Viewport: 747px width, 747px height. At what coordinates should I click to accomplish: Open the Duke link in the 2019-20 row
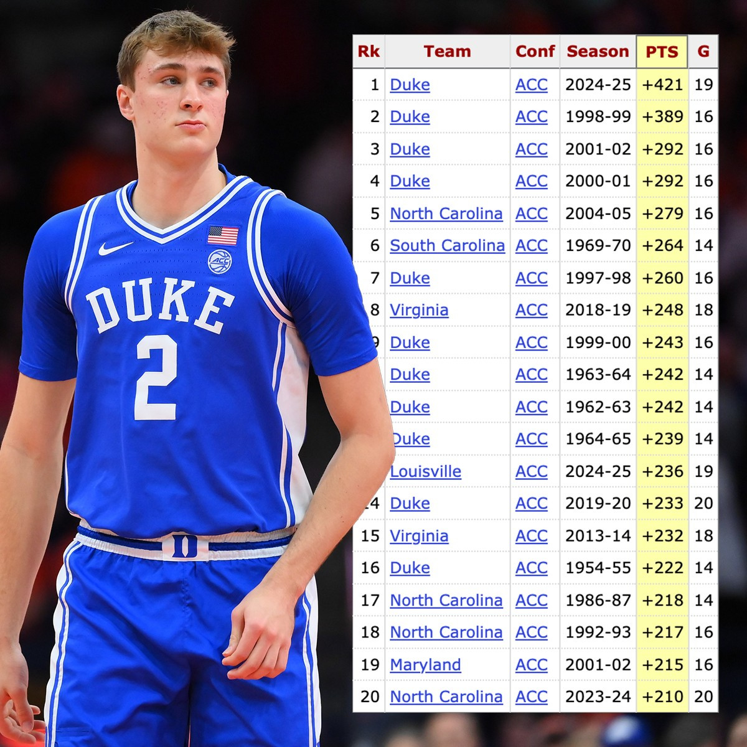pyautogui.click(x=410, y=504)
